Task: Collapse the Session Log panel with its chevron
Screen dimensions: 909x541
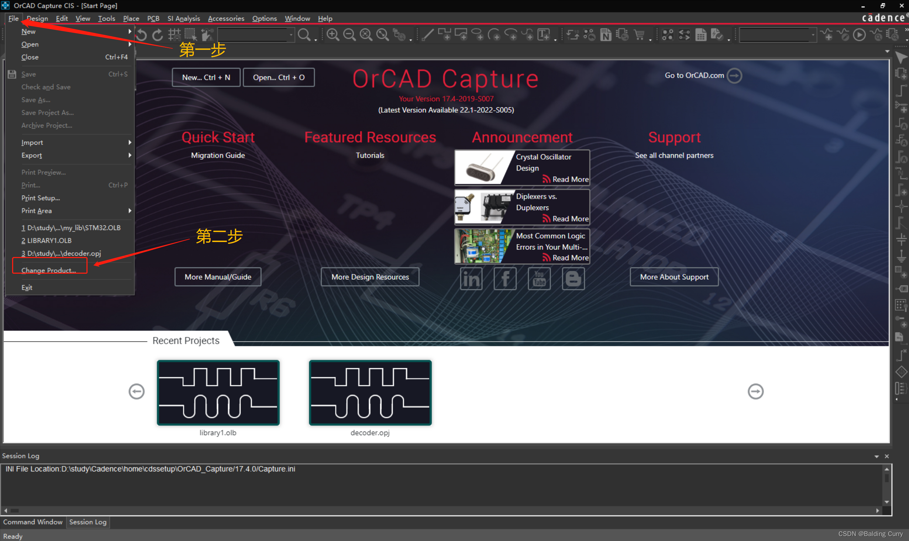Action: 877,456
